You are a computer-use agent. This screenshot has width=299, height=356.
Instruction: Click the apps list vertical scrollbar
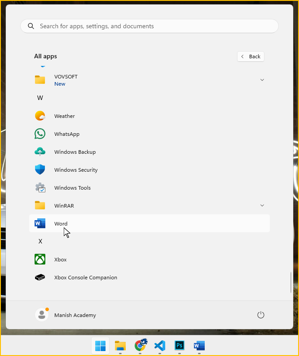coord(291,282)
